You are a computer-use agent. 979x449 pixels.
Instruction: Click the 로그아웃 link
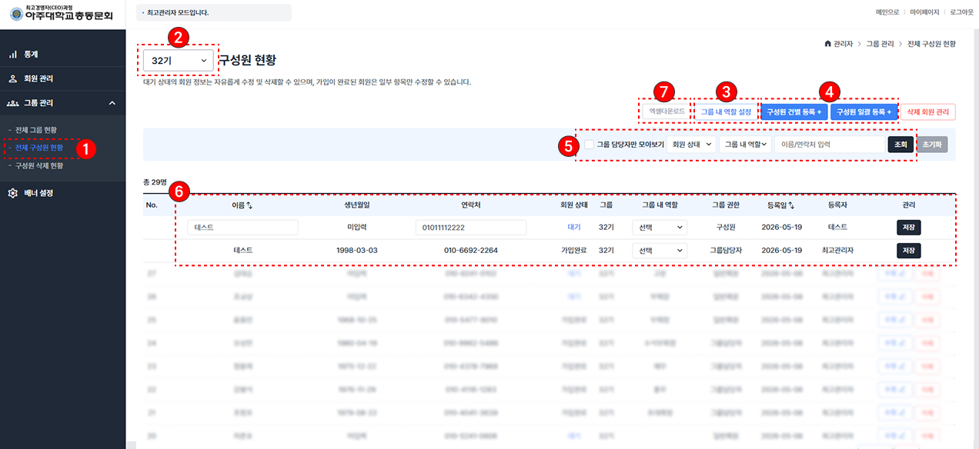coord(961,12)
